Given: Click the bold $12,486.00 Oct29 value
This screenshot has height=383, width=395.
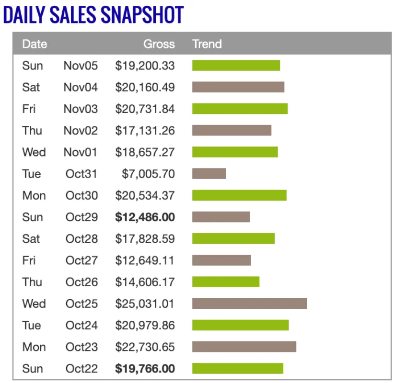Looking at the screenshot, I should (145, 217).
